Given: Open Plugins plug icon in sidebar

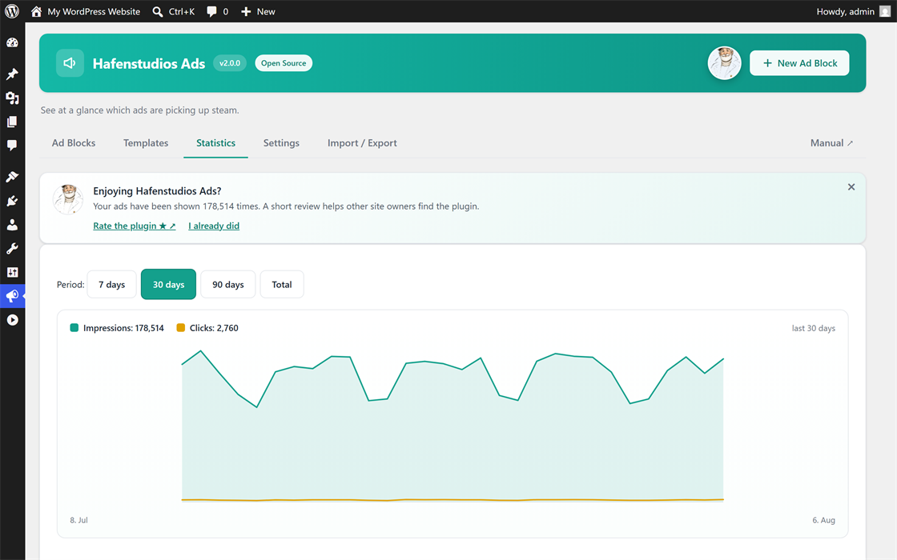Looking at the screenshot, I should pyautogui.click(x=12, y=201).
